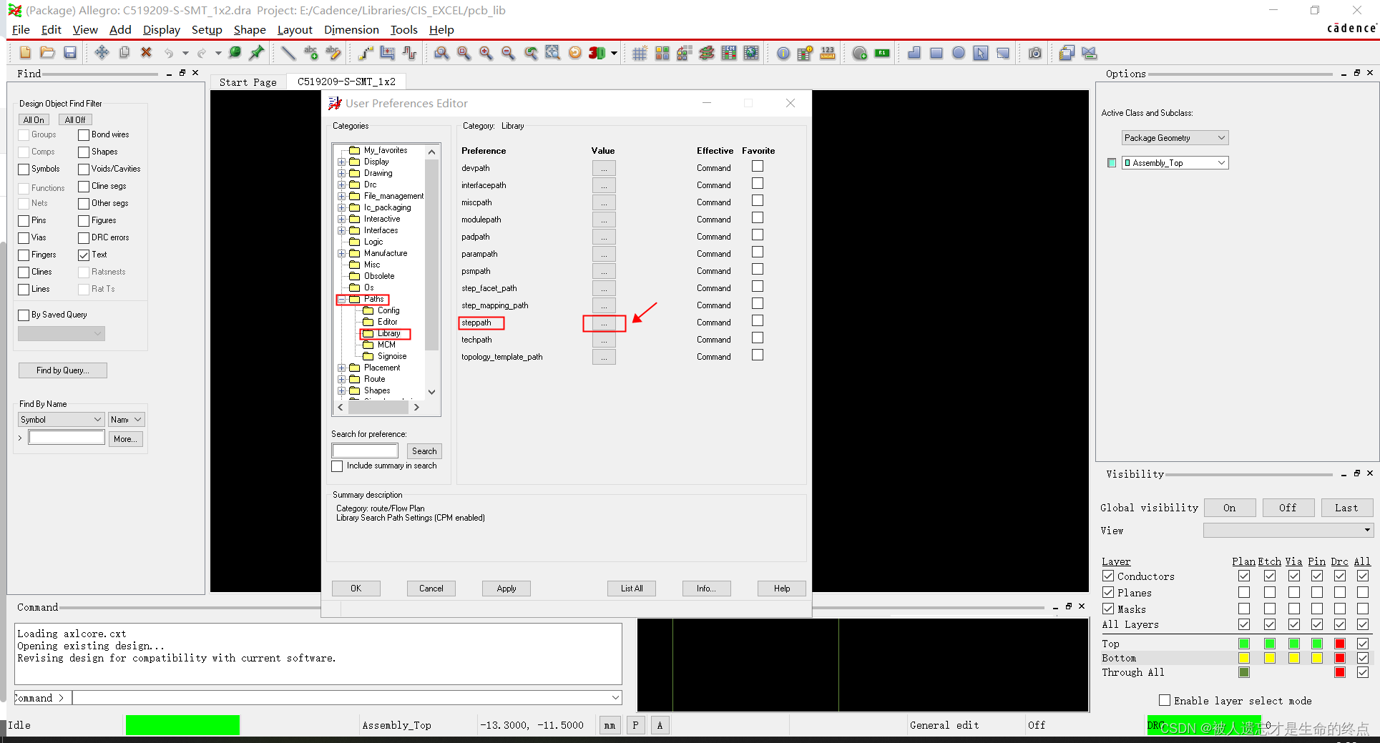Viewport: 1380px width, 743px height.
Task: Click the Delete (red X) tool
Action: point(146,53)
